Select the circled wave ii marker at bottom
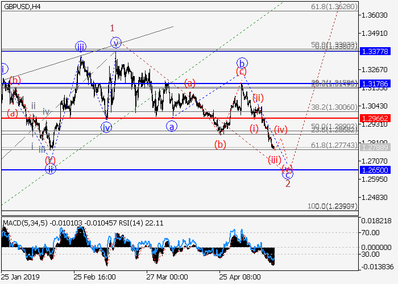398x284 pixels. pyautogui.click(x=51, y=169)
